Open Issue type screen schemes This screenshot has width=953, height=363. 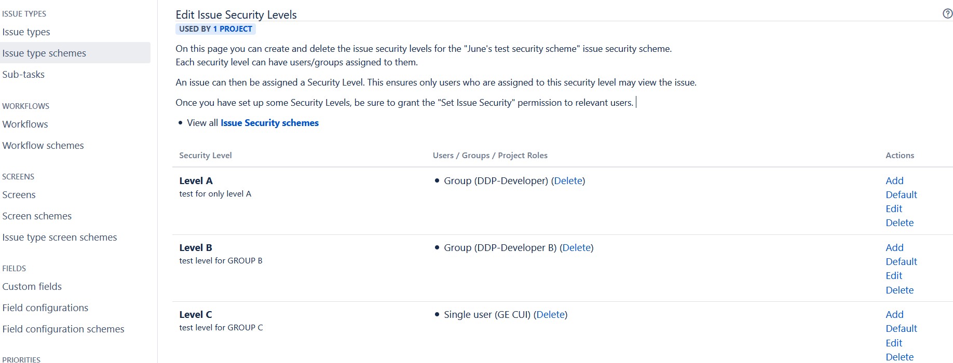(x=60, y=237)
